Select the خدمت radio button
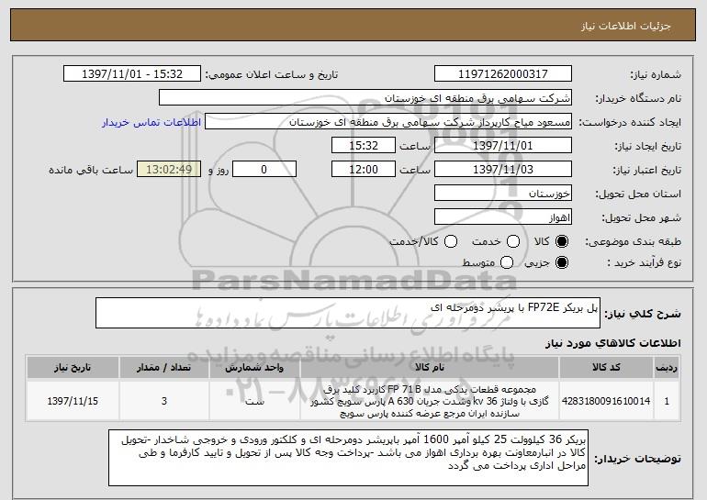The width and height of the screenshot is (707, 500). tap(513, 242)
